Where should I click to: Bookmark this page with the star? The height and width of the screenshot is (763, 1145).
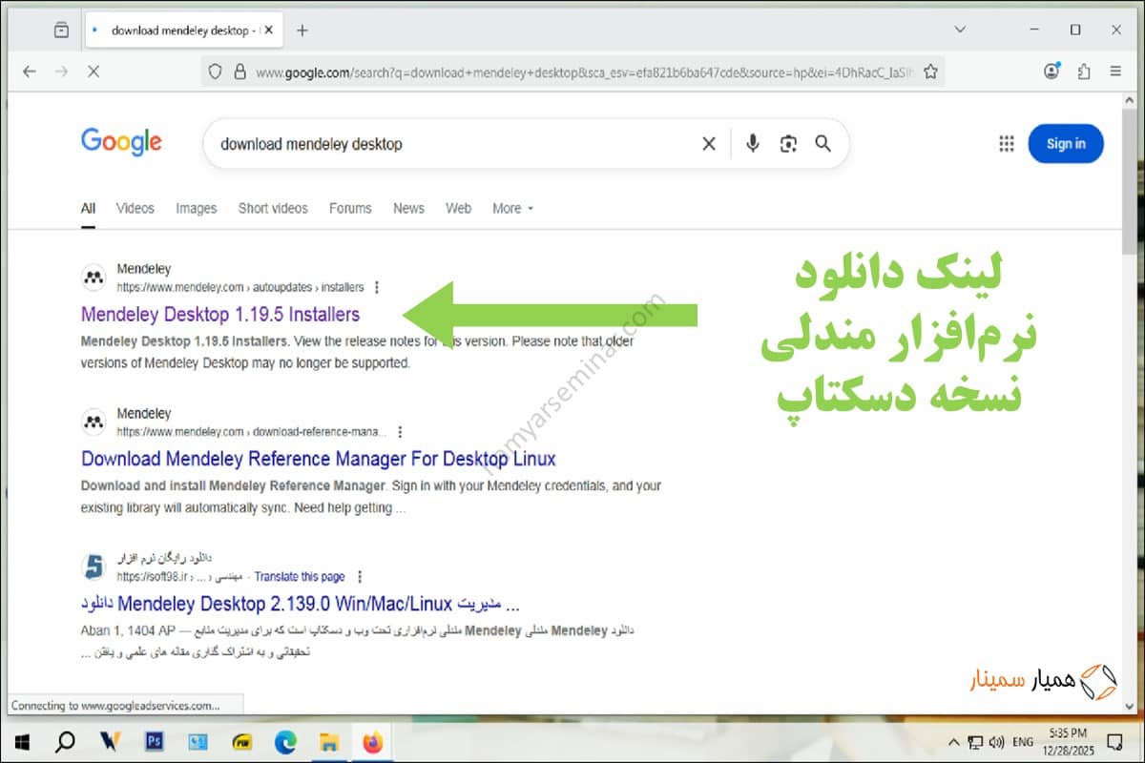coord(930,72)
